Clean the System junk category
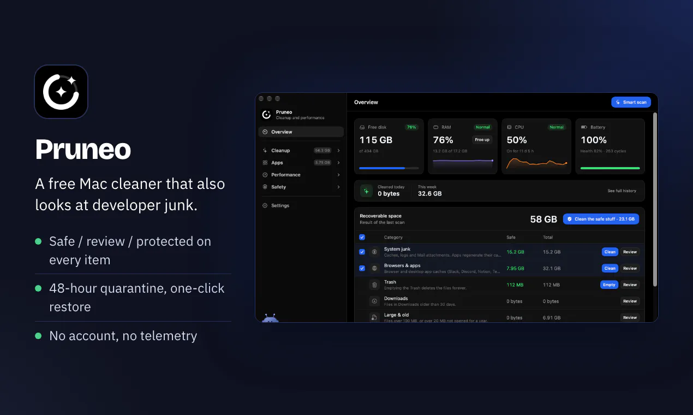 610,252
